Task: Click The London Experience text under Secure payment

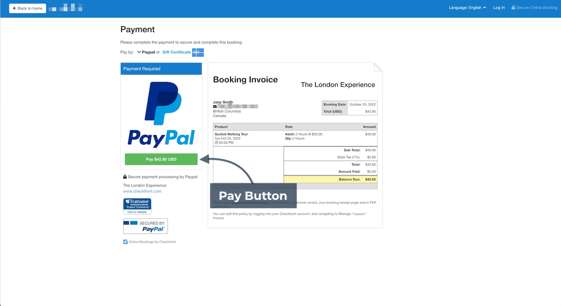Action: (x=145, y=185)
